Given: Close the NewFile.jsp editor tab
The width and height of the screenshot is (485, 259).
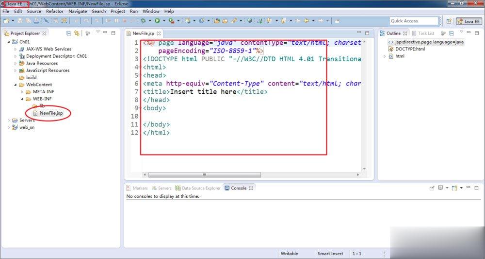Looking at the screenshot, I should pyautogui.click(x=159, y=34).
